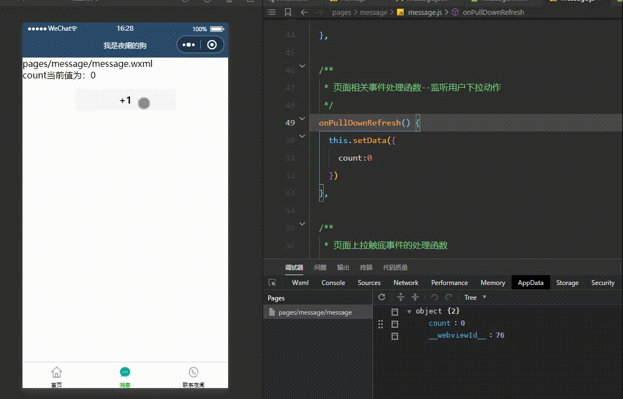Click the redo arrow in AppData toolbar

coord(449,297)
